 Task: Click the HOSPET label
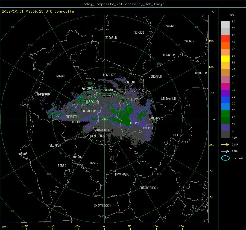148,128
